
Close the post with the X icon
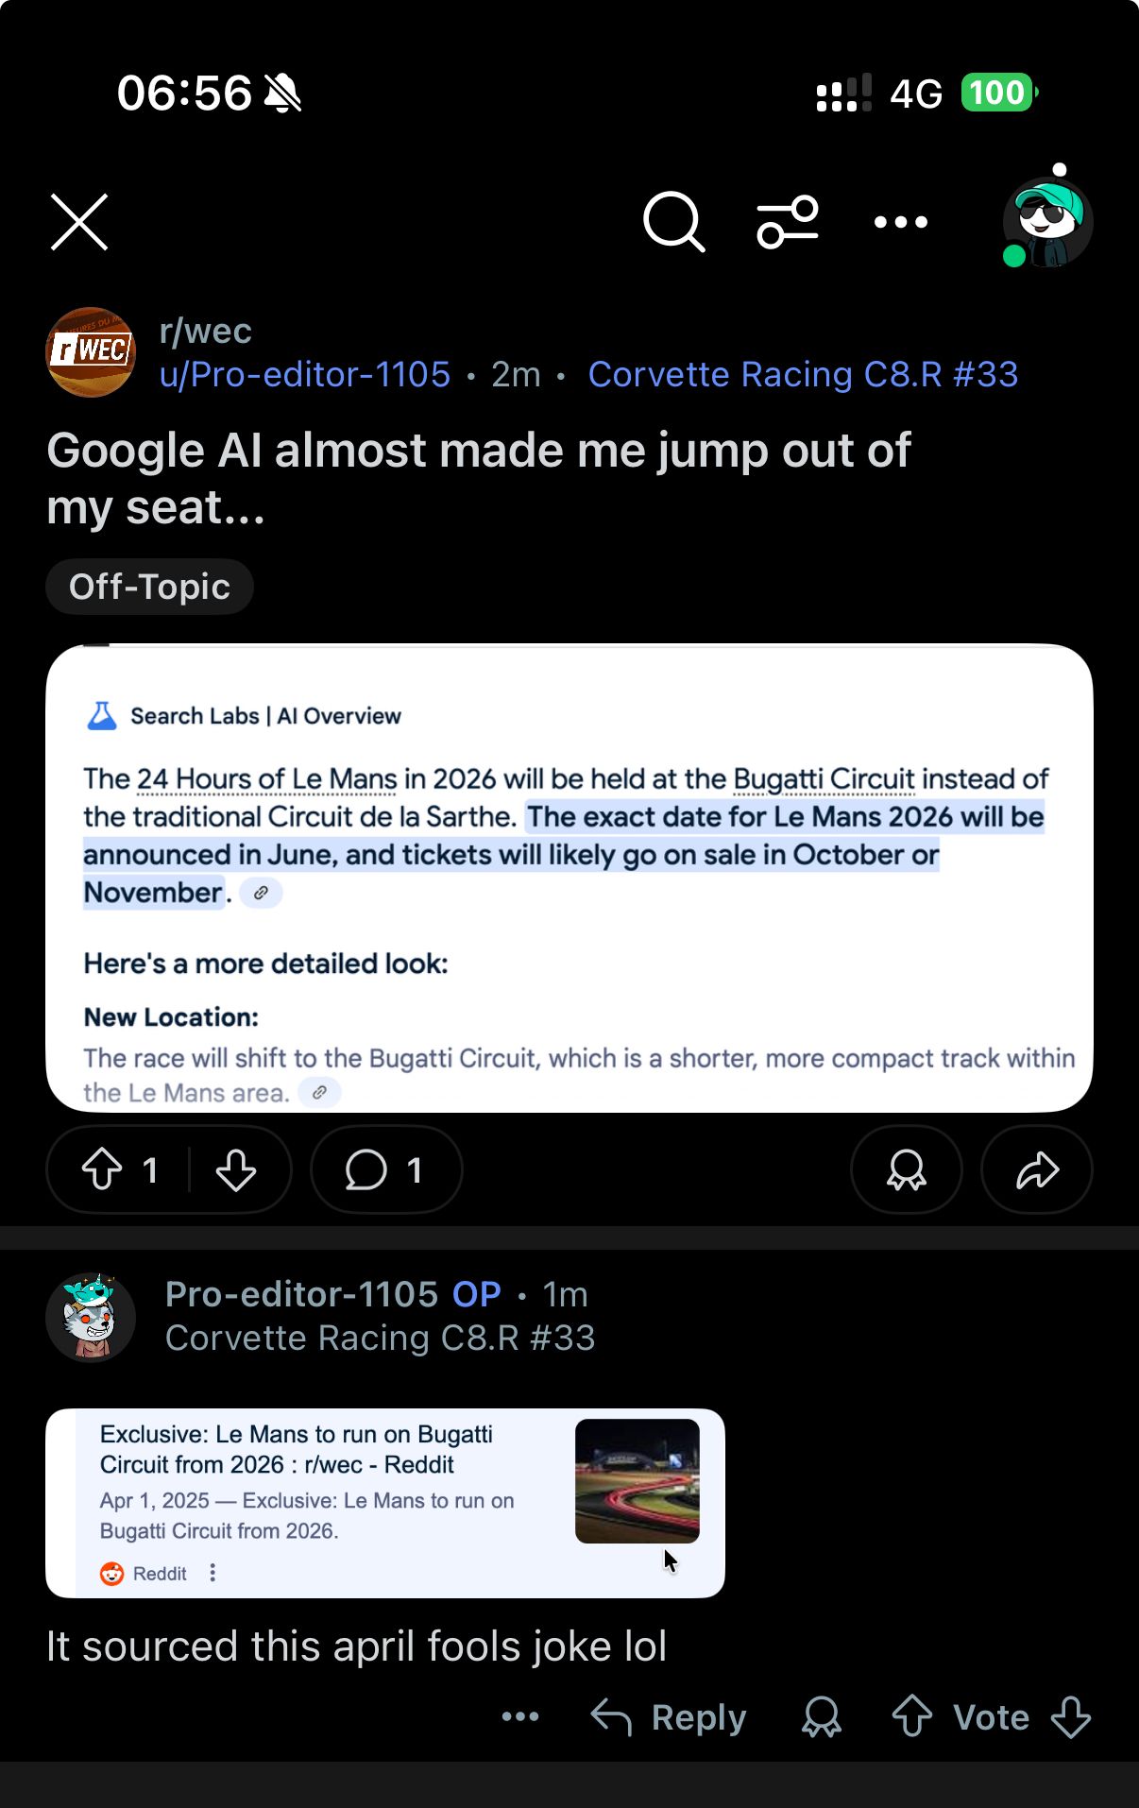coord(79,222)
